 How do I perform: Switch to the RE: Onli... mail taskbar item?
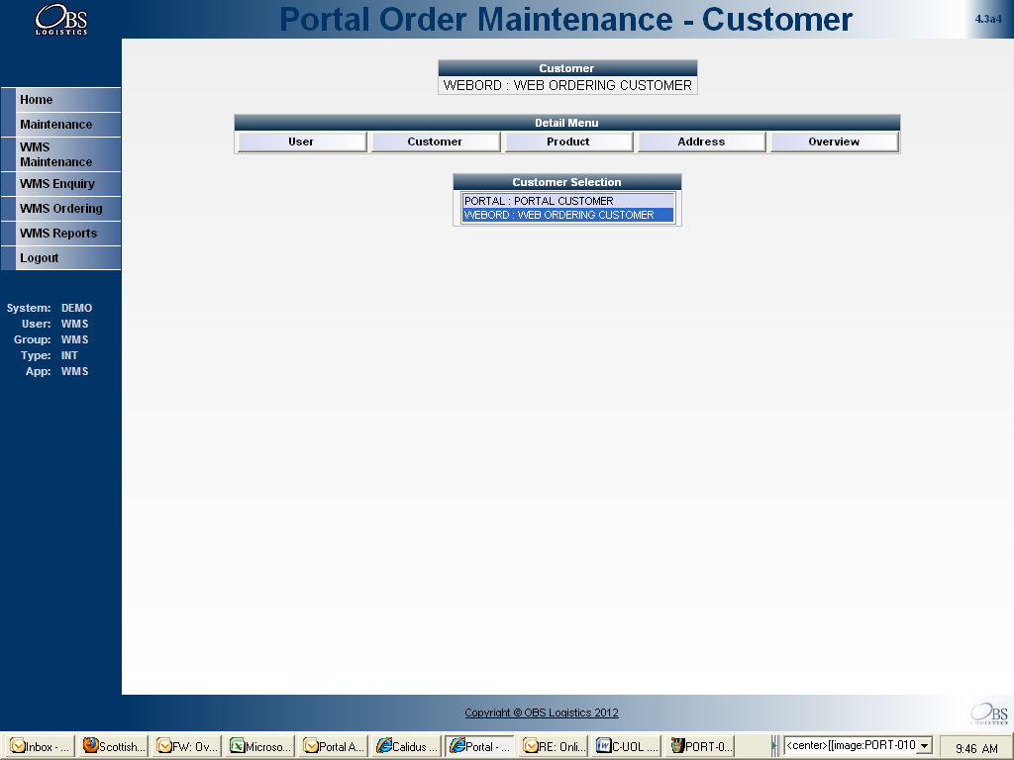[x=555, y=746]
